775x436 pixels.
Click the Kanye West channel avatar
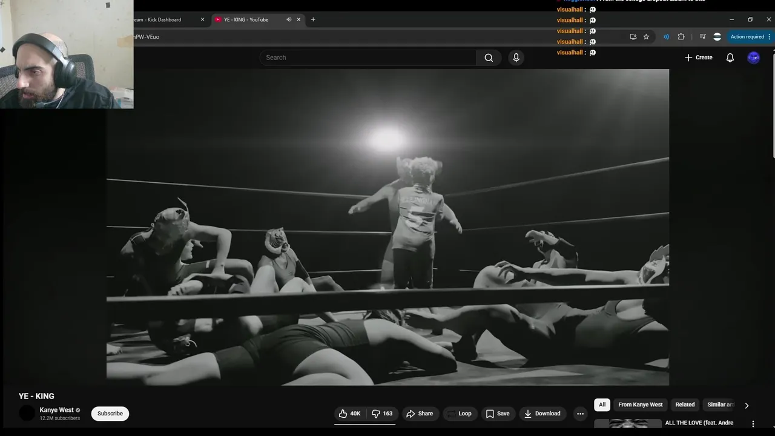point(27,414)
